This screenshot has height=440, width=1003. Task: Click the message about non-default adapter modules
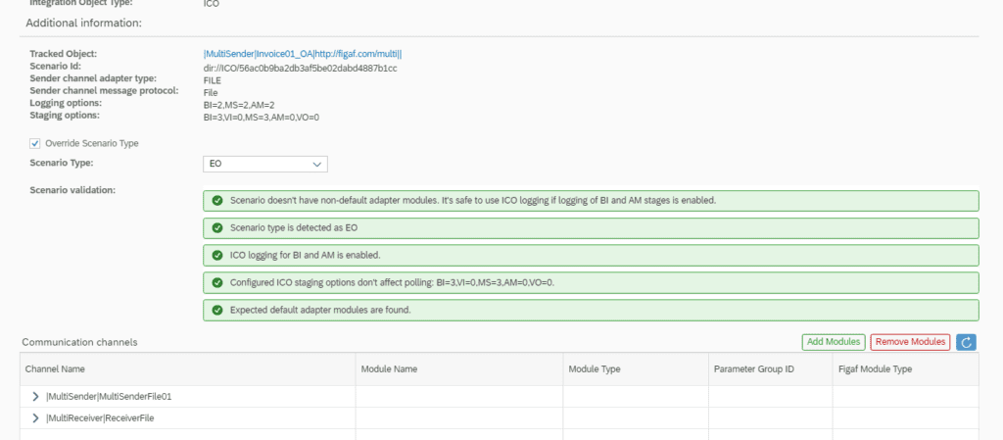[591, 200]
